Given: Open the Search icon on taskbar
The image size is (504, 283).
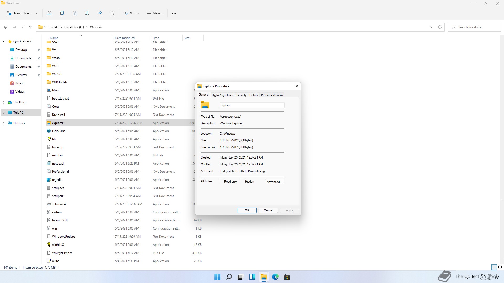Looking at the screenshot, I should (229, 277).
